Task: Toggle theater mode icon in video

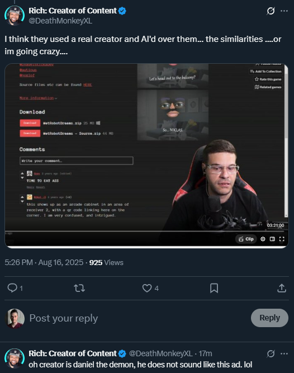Action: [x=272, y=239]
